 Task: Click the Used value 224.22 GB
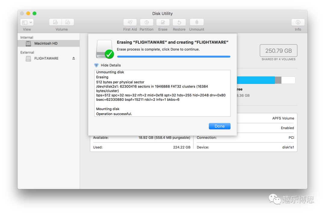pyautogui.click(x=182, y=147)
